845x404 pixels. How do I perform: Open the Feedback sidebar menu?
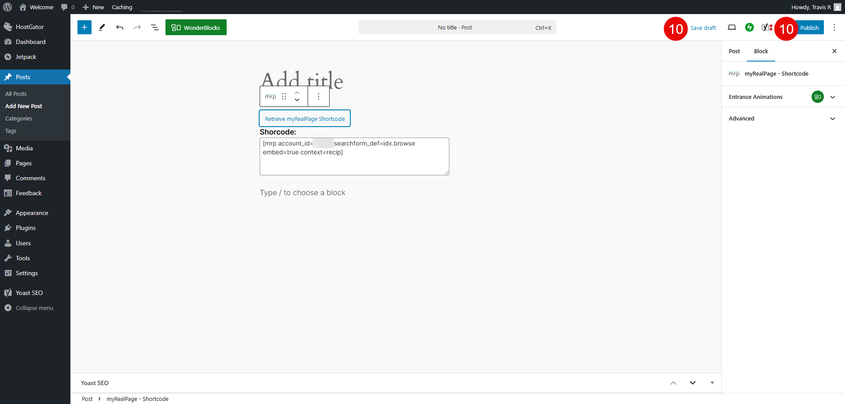[35, 193]
